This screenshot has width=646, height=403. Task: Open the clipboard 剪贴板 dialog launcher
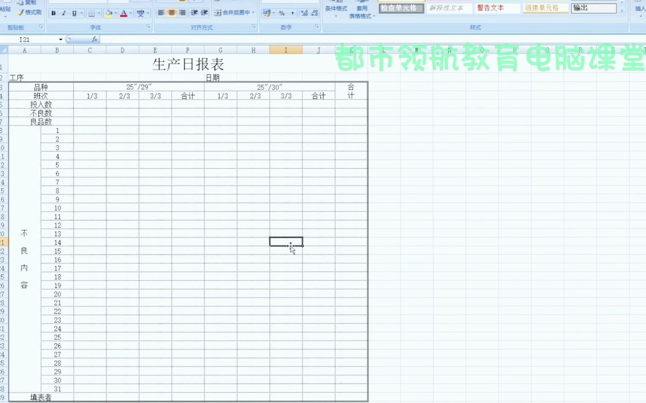(x=41, y=27)
